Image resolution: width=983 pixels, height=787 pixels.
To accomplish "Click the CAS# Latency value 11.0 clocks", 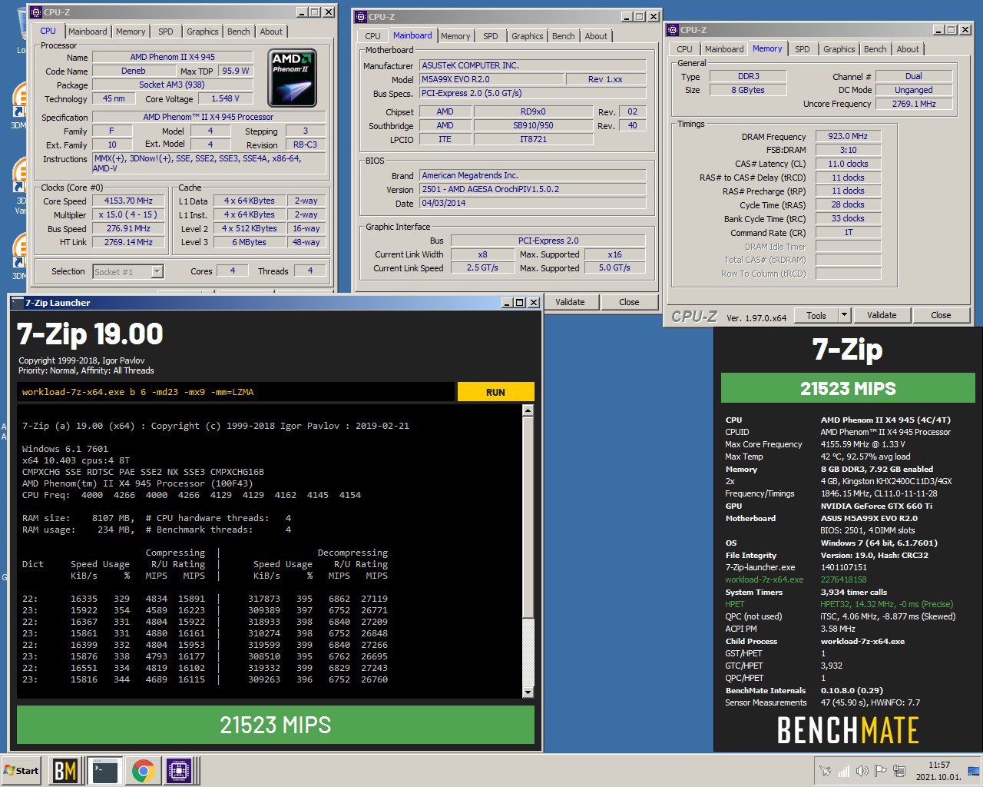I will coord(848,164).
